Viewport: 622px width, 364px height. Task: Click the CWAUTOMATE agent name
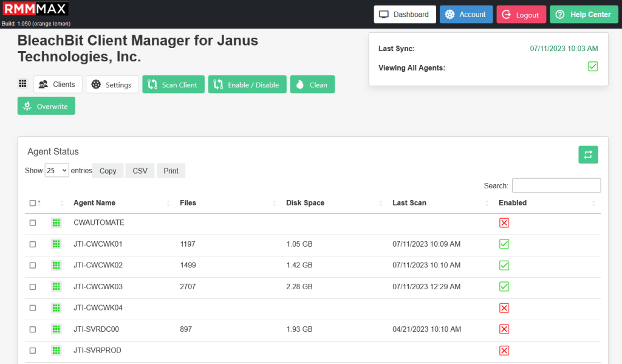point(99,222)
